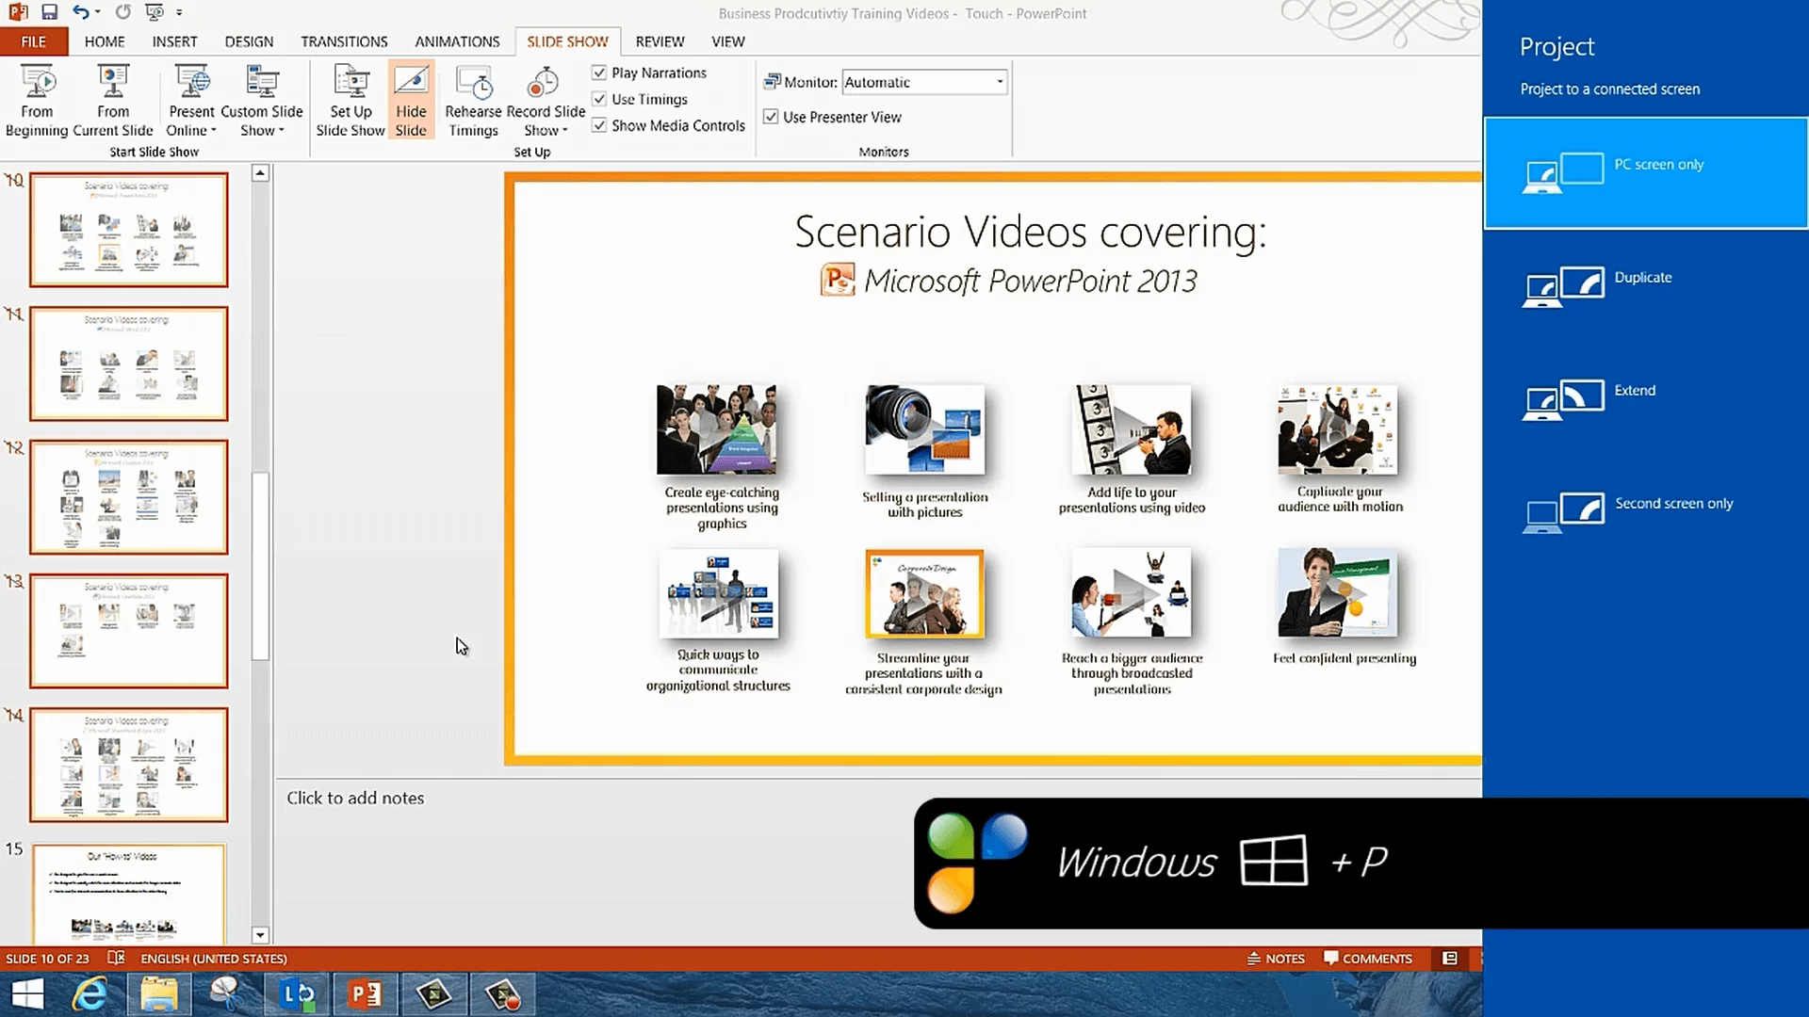Click the spell check icon in the status bar
The image size is (1809, 1017).
coord(116,958)
